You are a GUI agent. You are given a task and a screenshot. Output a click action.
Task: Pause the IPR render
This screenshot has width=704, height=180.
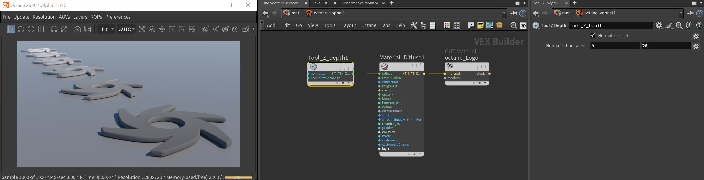pyautogui.click(x=41, y=29)
